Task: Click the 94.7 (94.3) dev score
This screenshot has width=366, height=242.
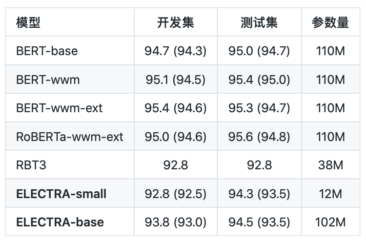Action: [x=176, y=51]
